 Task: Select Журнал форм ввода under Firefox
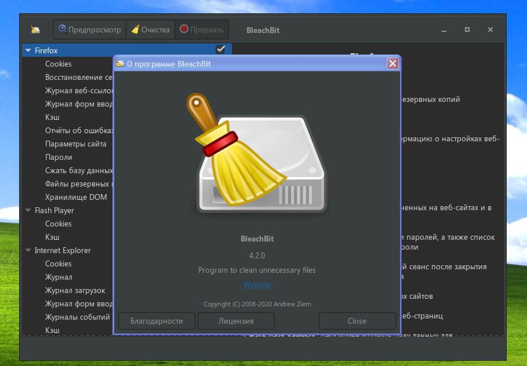(79, 104)
